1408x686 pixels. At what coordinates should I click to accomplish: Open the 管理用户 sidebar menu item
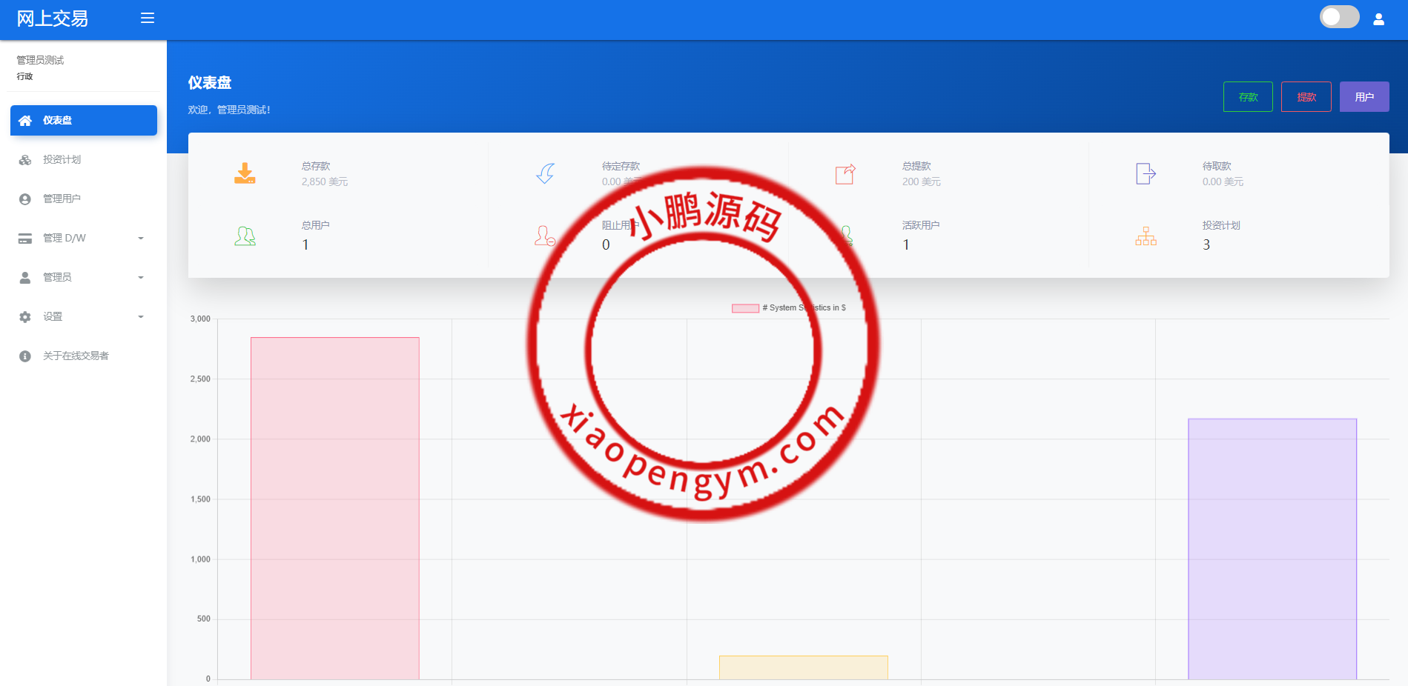click(x=62, y=199)
